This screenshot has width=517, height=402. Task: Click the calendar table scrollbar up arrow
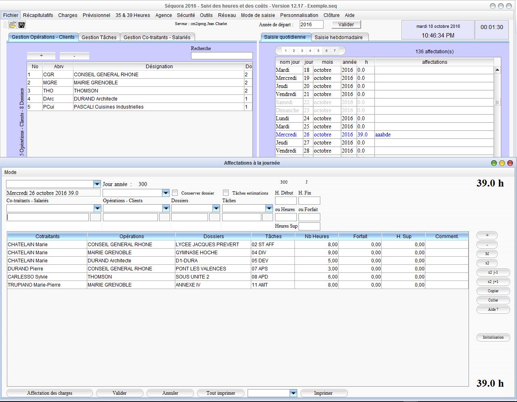pos(497,70)
